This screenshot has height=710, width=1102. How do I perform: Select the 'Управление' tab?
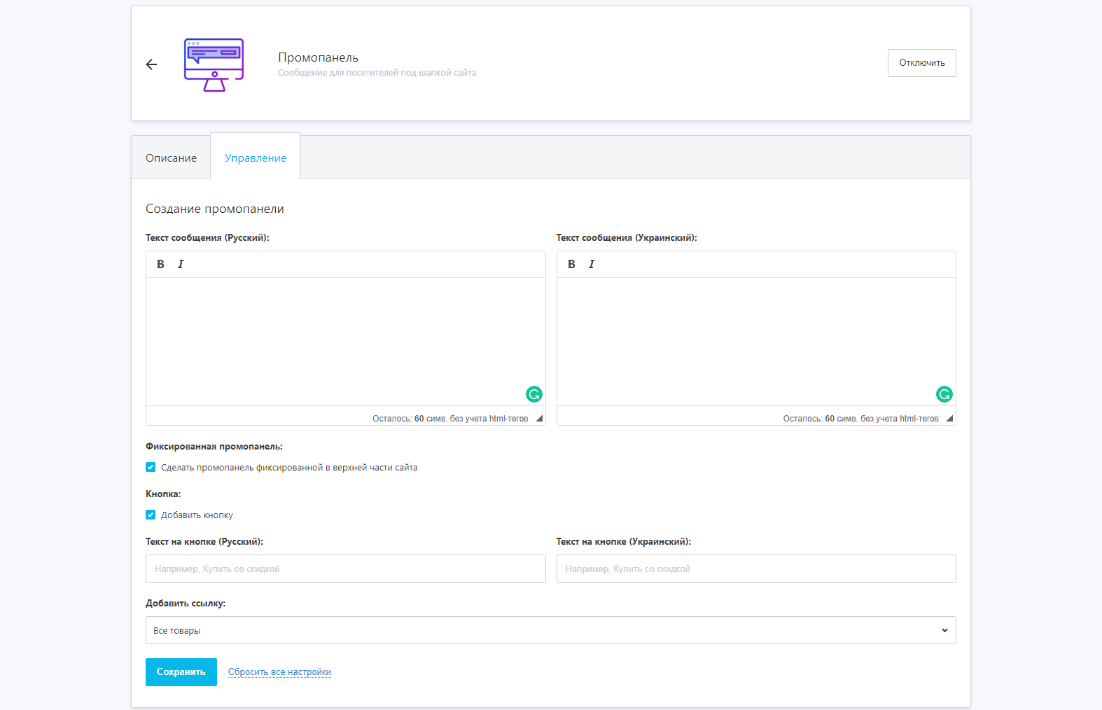256,158
